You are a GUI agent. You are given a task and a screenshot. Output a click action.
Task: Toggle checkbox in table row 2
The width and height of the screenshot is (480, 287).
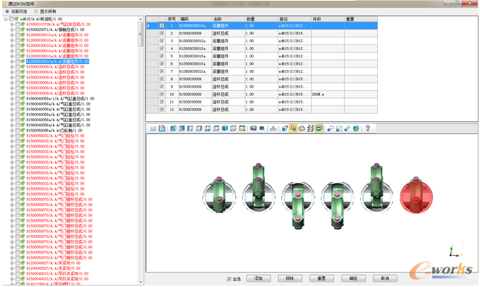pos(161,33)
